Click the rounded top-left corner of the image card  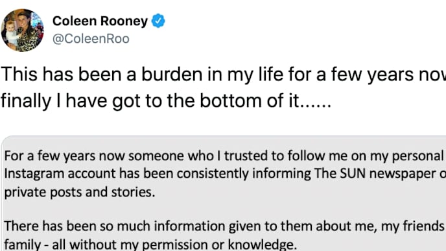[x=5, y=140]
